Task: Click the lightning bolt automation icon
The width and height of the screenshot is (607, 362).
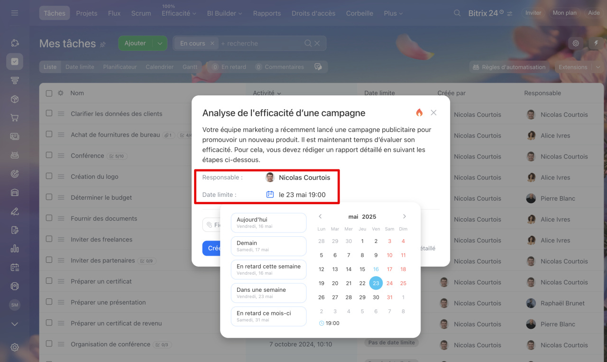Action: [596, 43]
